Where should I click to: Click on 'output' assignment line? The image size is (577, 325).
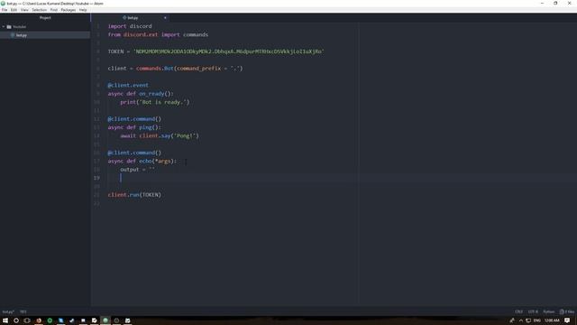pyautogui.click(x=138, y=170)
